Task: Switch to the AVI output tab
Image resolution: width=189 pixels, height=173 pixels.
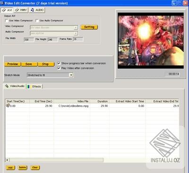Action: (x=7, y=10)
